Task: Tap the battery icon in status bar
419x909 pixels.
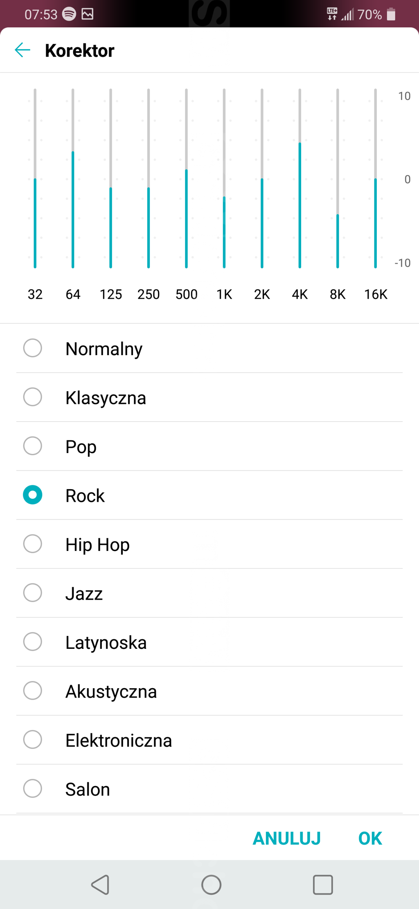Action: [x=391, y=14]
